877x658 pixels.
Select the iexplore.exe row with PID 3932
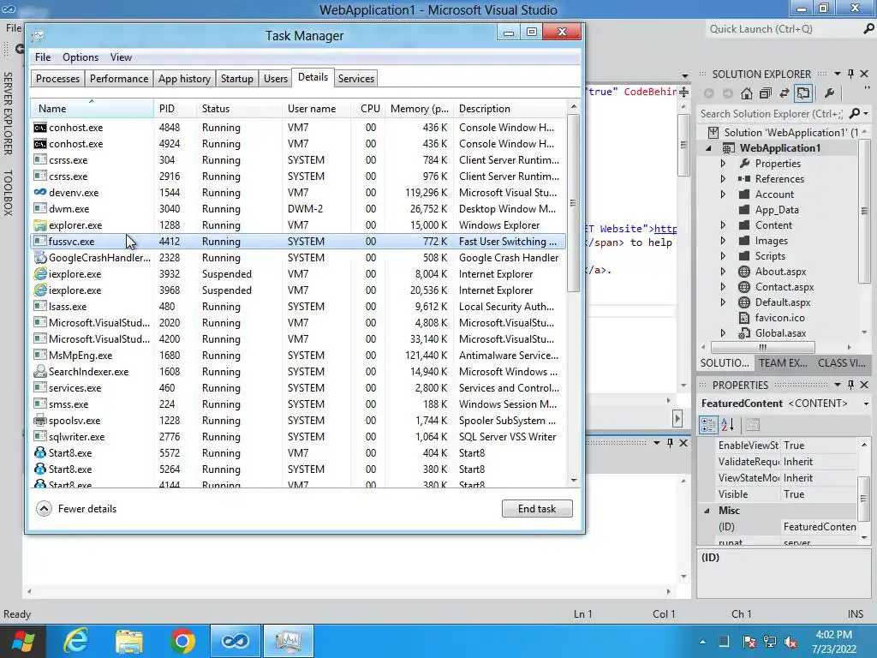298,274
